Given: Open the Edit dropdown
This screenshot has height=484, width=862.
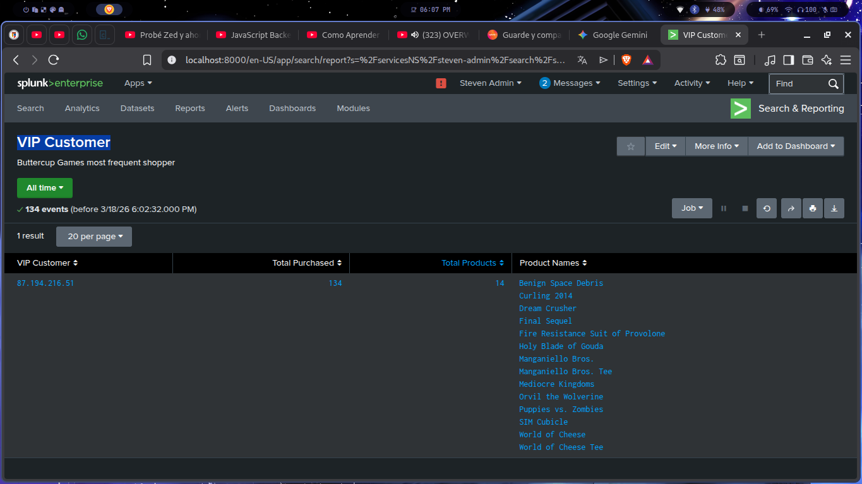Looking at the screenshot, I should (x=665, y=146).
